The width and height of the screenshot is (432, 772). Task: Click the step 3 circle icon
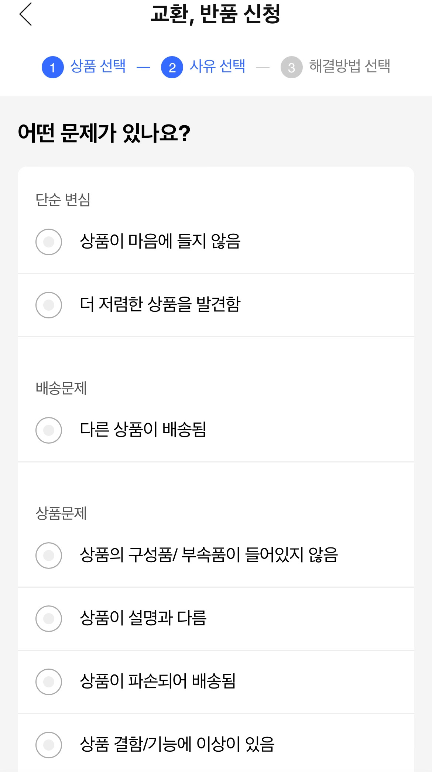click(291, 67)
